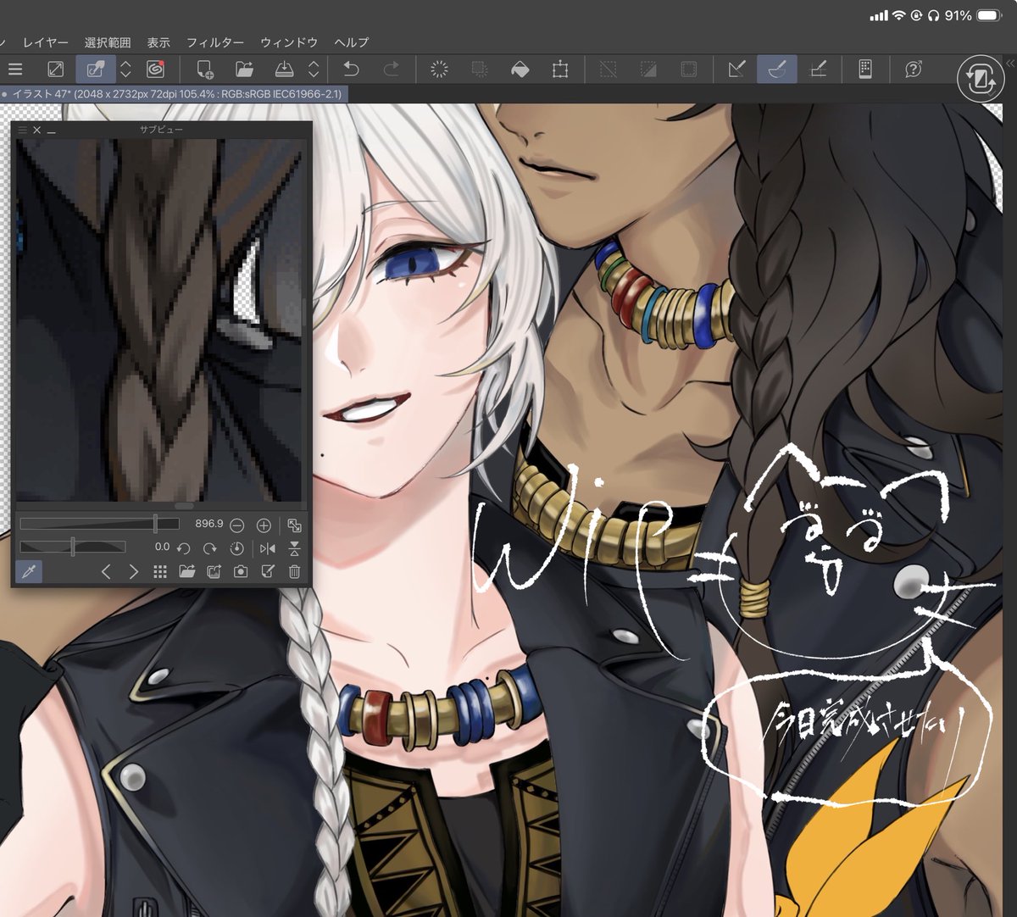1017x917 pixels.
Task: Click the Sub View braid reference image
Action: (x=158, y=320)
